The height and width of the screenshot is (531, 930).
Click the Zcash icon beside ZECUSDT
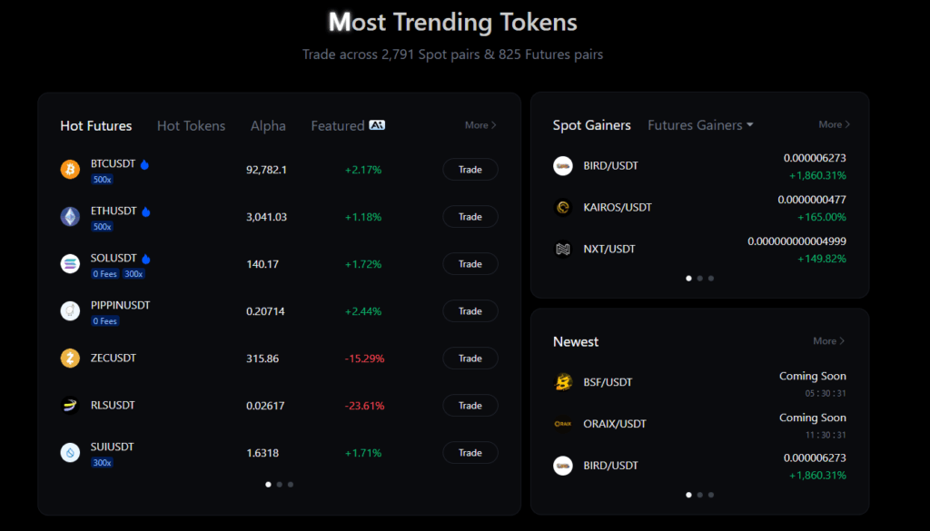70,359
